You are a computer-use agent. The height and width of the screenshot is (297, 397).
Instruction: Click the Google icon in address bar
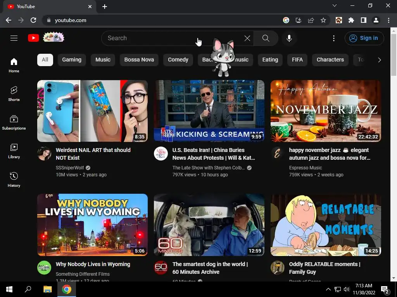[x=286, y=20]
